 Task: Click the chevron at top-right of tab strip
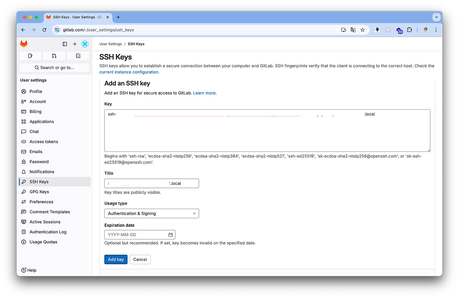(x=436, y=17)
